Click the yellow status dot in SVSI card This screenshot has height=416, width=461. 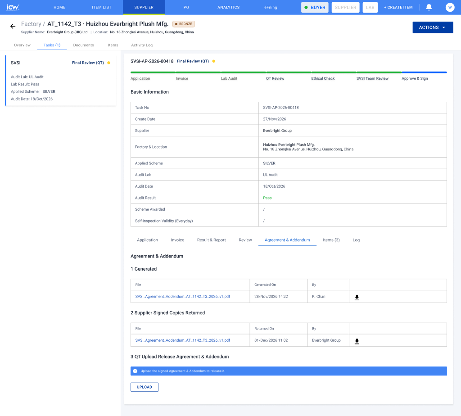click(109, 63)
